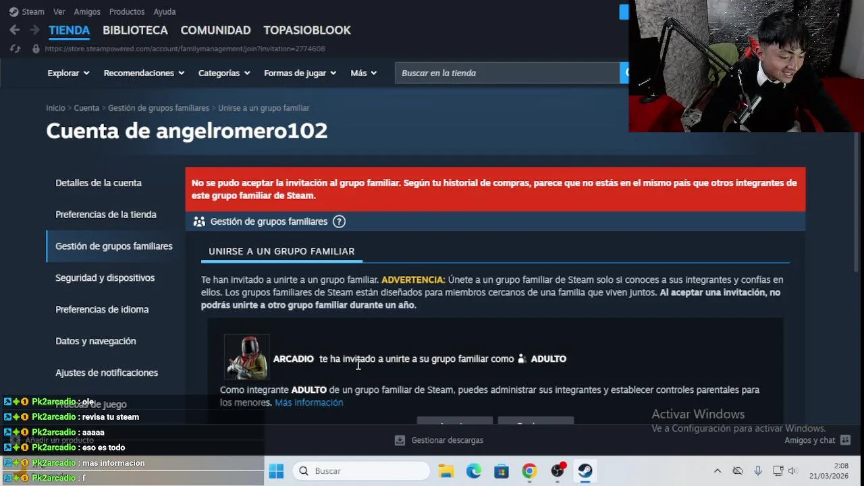This screenshot has height=486, width=864.
Task: Click the adult role icon before ADULTO
Action: (x=522, y=358)
